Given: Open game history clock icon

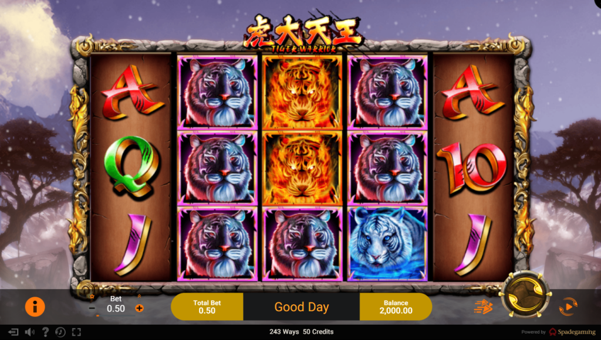Looking at the screenshot, I should (60, 332).
